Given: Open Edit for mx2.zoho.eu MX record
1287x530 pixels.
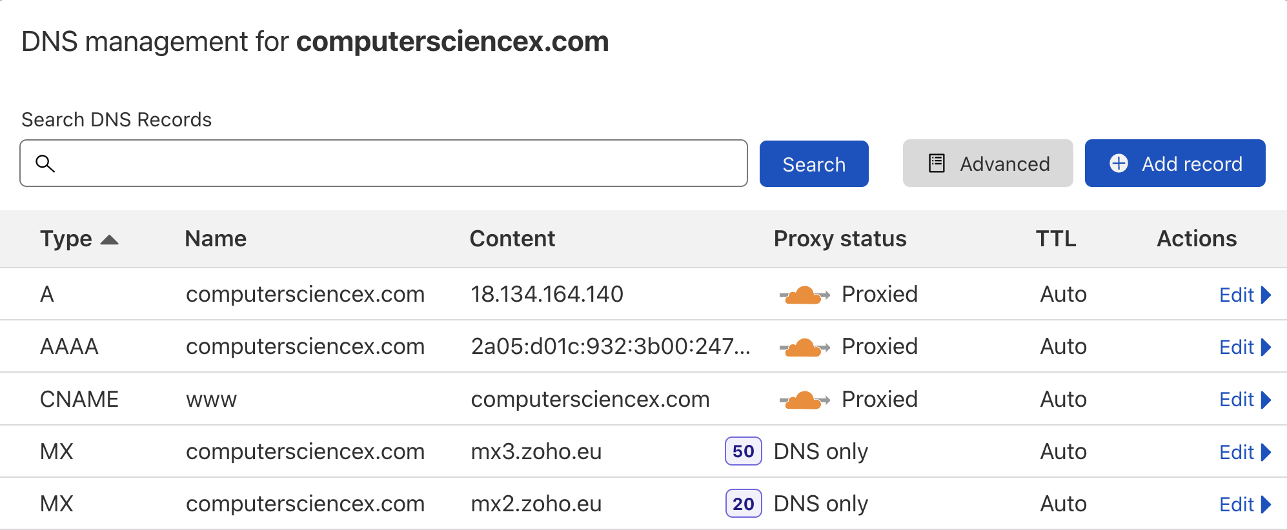Looking at the screenshot, I should (x=1245, y=504).
